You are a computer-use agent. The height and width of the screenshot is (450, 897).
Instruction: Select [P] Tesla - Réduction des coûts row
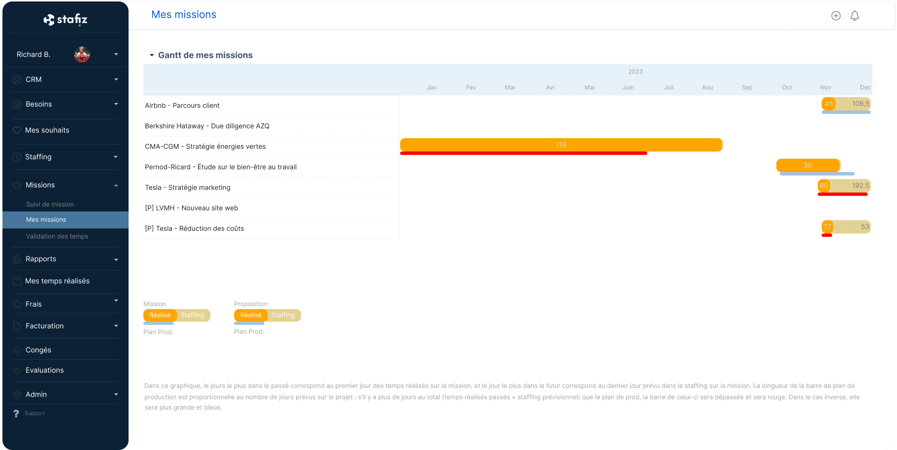[x=271, y=229]
